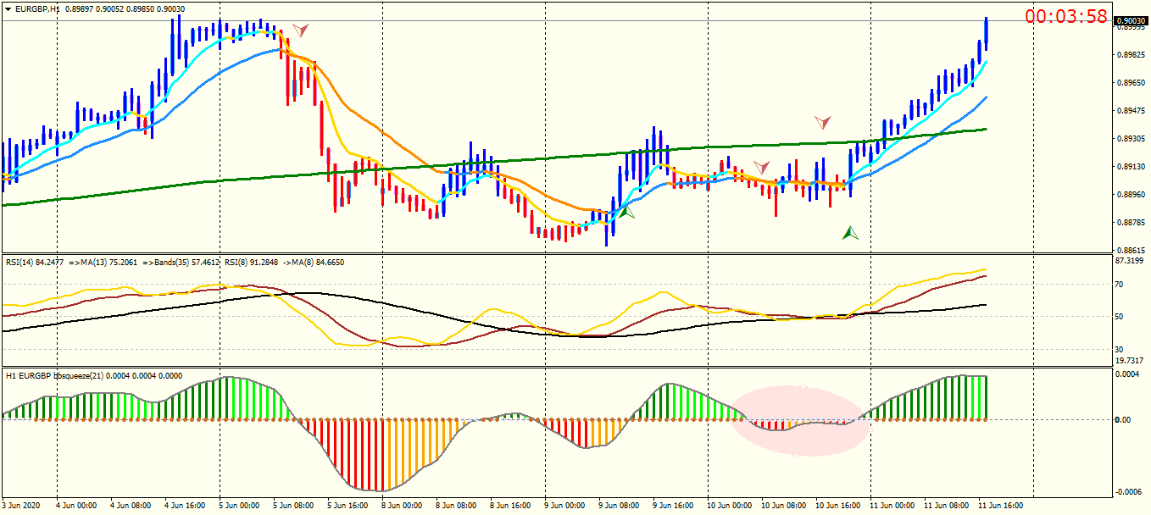Click RSI scale maximum 87.3199
This screenshot has height=515, width=1151.
click(1131, 261)
